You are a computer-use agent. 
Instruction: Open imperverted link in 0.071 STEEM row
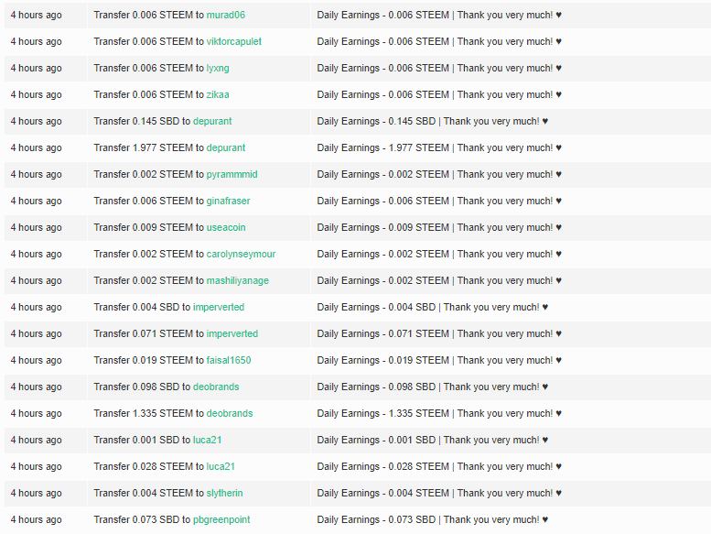pos(232,334)
